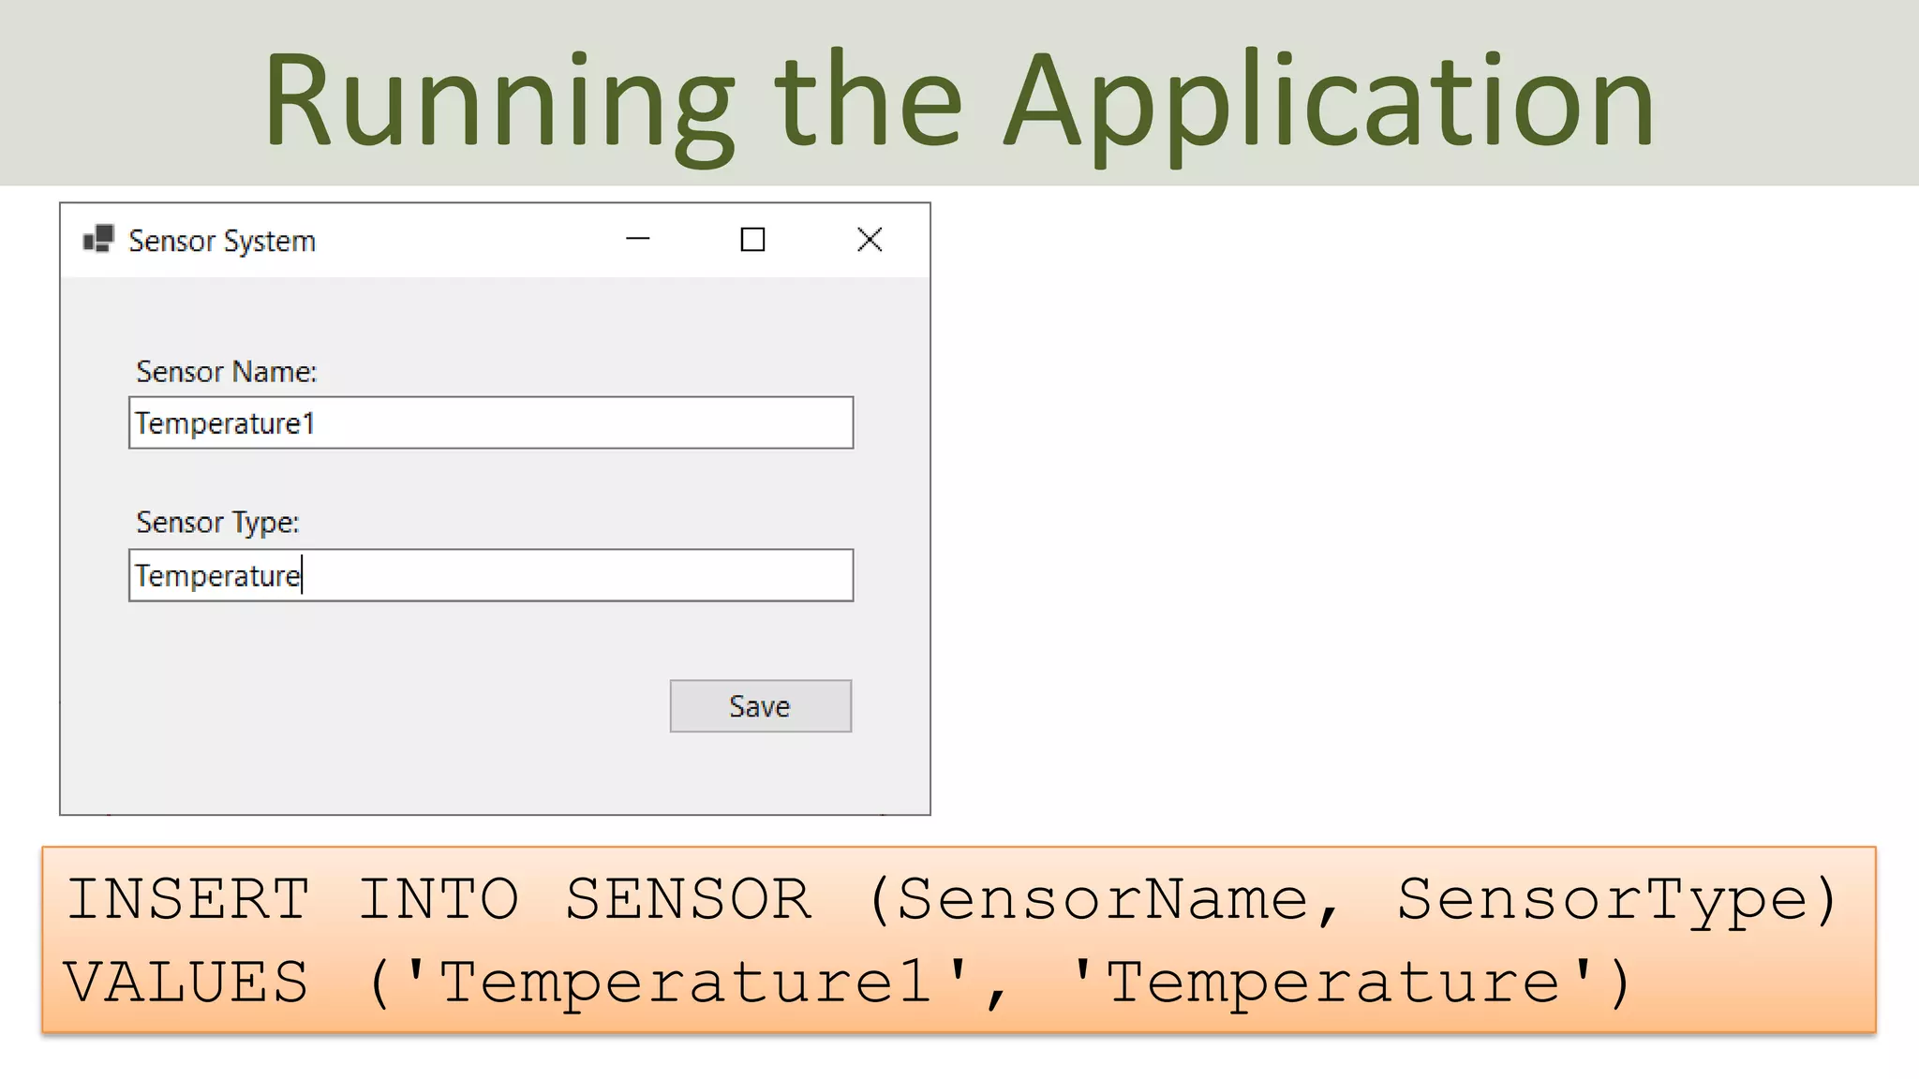Click the word "Running" in the slide heading
Image resolution: width=1919 pixels, height=1079 pixels.
click(x=499, y=103)
